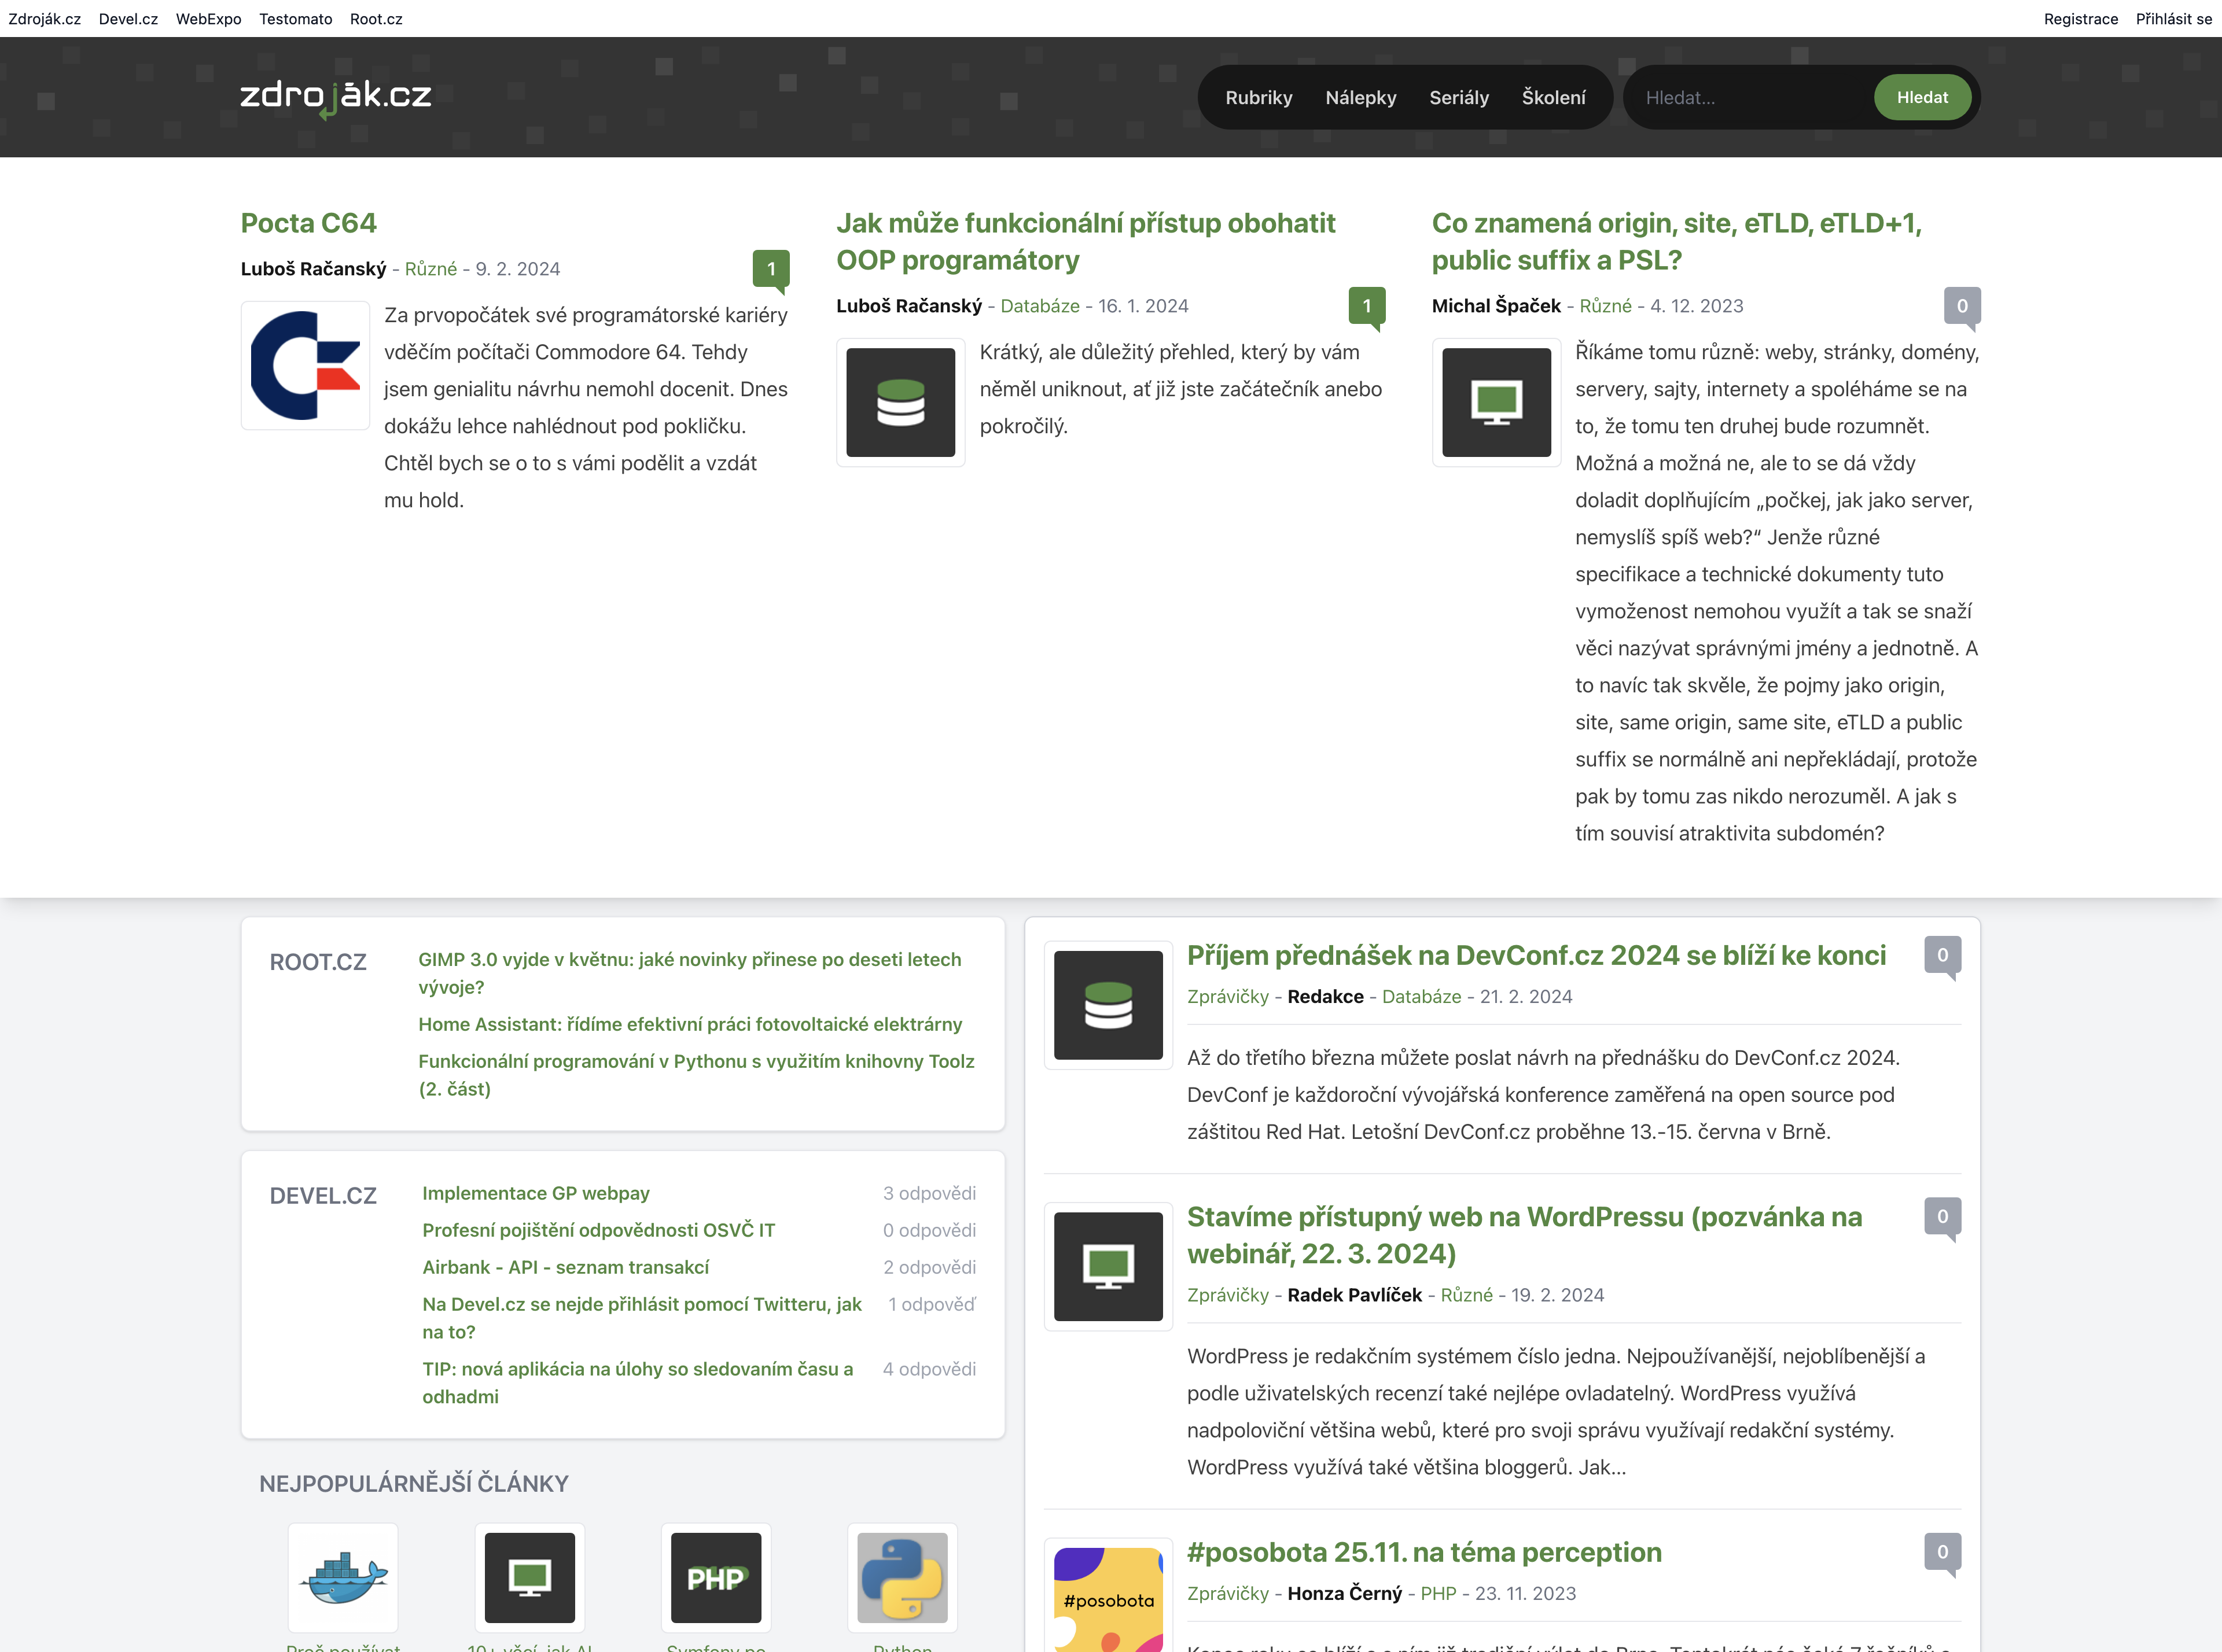The height and width of the screenshot is (1652, 2222).
Task: Open 'Co znamená origin, site, eTLD' article
Action: click(x=1677, y=241)
